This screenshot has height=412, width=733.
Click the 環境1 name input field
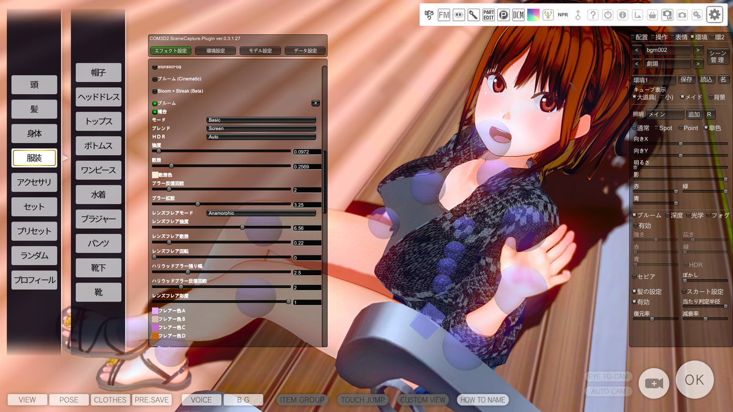coord(654,79)
